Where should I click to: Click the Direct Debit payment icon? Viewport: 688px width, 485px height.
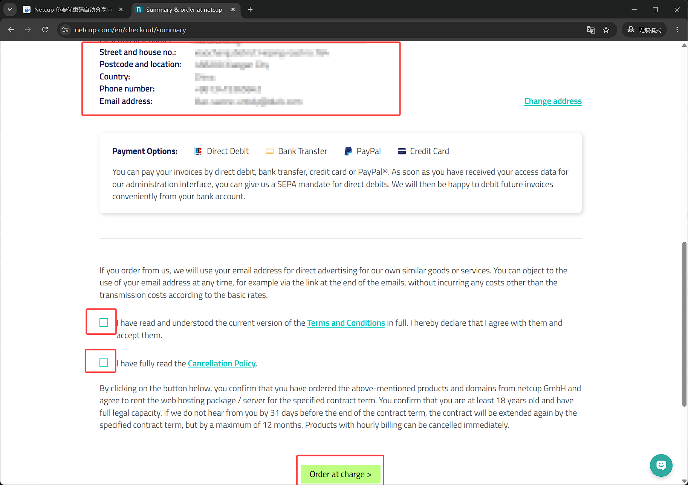click(x=199, y=151)
